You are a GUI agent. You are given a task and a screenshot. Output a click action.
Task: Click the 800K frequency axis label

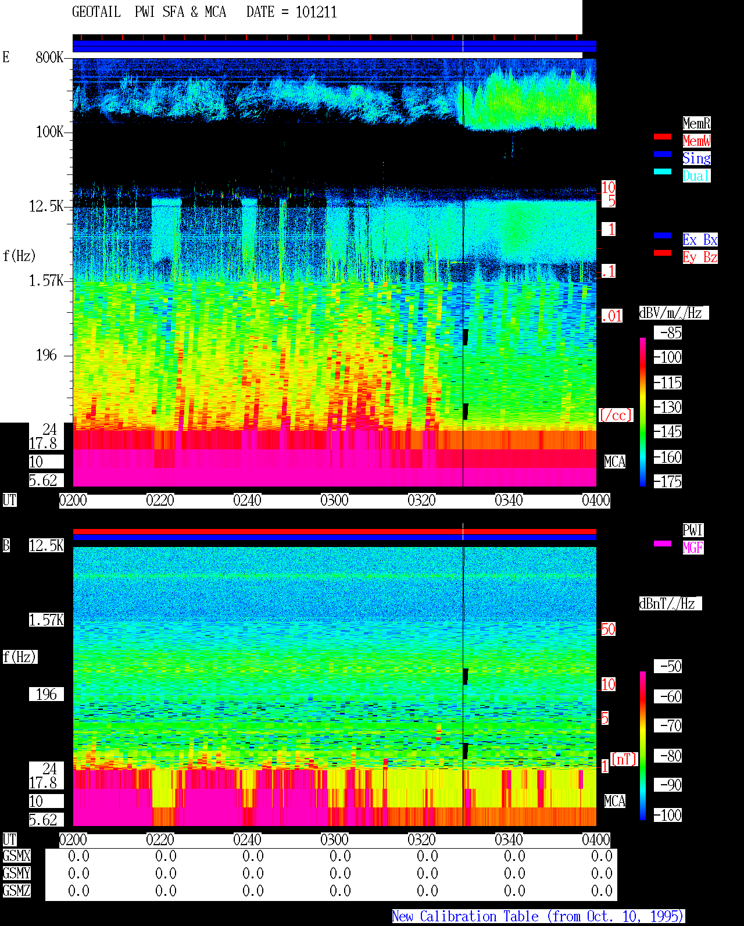(x=49, y=57)
